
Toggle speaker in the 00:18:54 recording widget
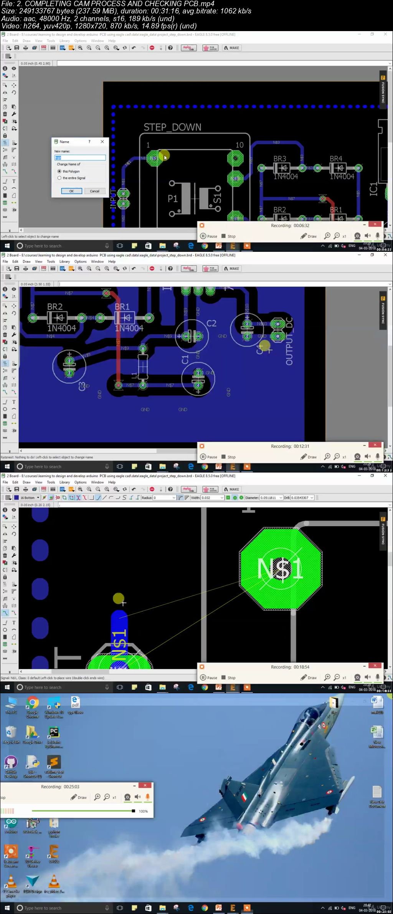(x=368, y=677)
